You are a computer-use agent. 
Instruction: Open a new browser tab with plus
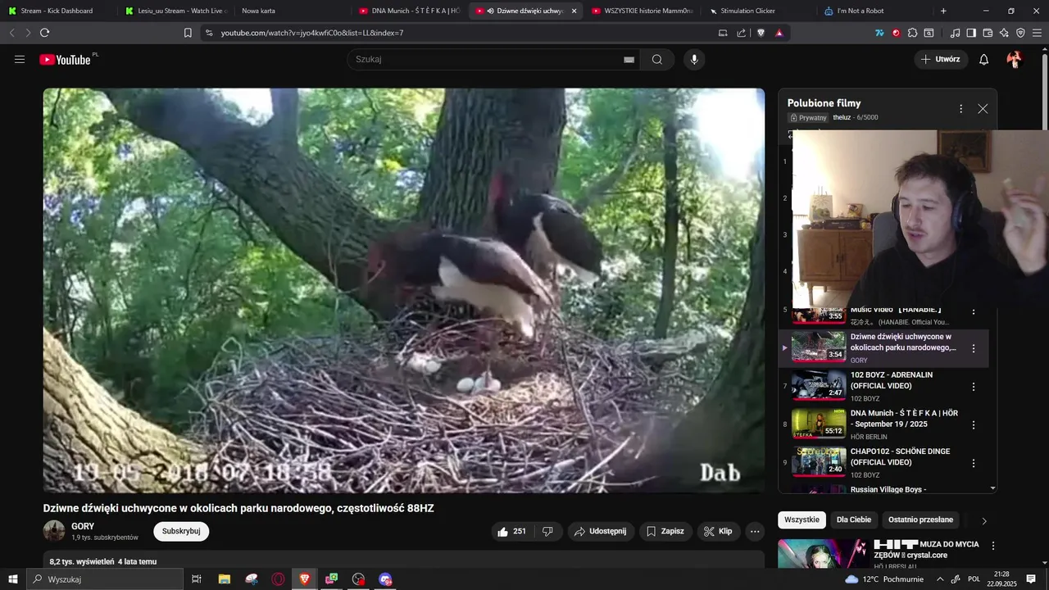click(x=943, y=11)
